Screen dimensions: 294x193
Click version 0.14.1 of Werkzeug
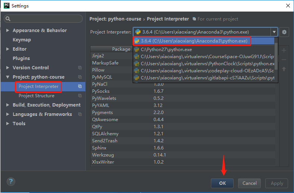click(x=159, y=155)
